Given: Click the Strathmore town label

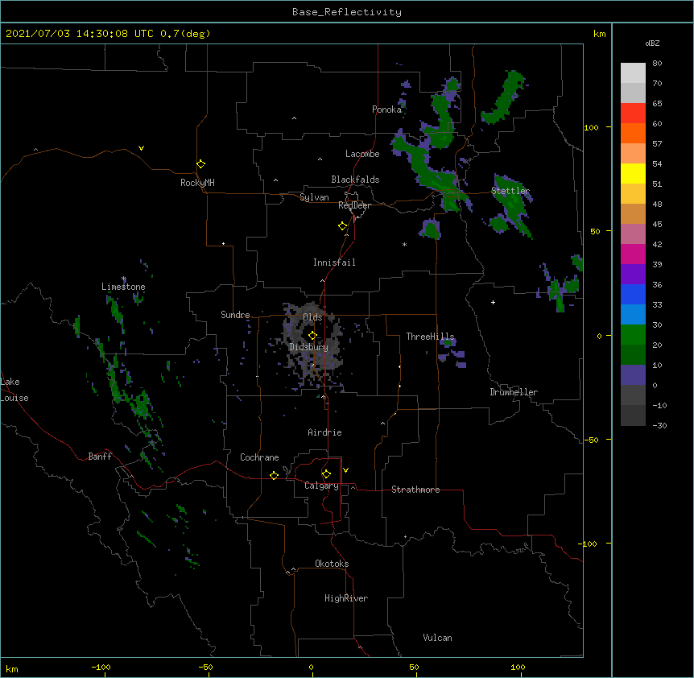Looking at the screenshot, I should (x=415, y=490).
